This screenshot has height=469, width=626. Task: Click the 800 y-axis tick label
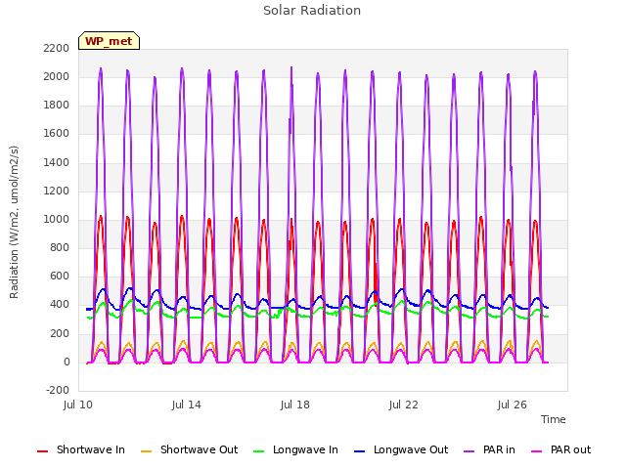60,248
